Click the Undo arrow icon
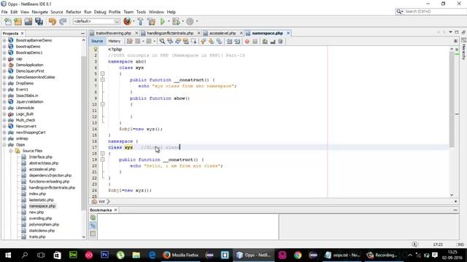The image size is (467, 262). [x=53, y=21]
